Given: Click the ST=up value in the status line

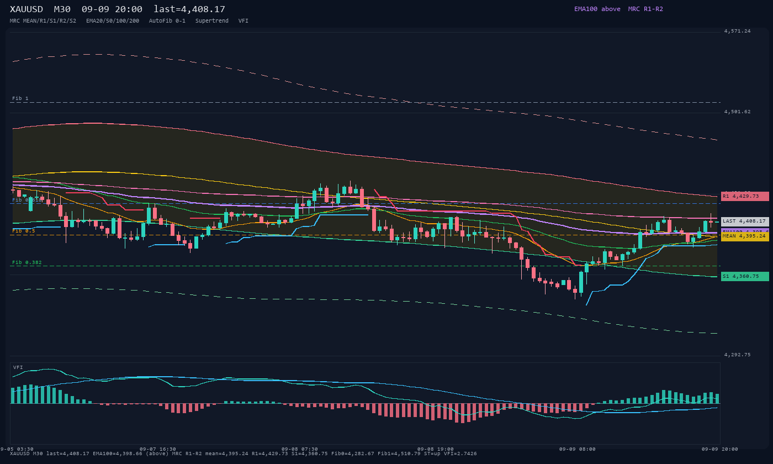Looking at the screenshot, I should (432, 454).
